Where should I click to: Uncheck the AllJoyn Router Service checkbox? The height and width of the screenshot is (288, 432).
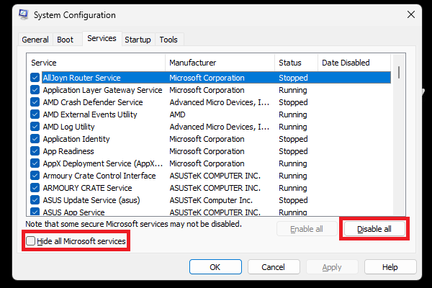pos(35,78)
